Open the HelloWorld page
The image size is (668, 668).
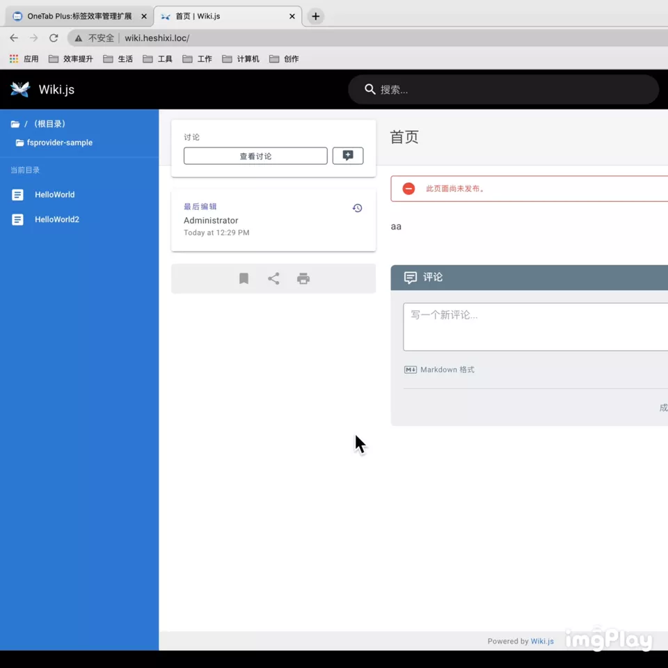click(x=54, y=195)
